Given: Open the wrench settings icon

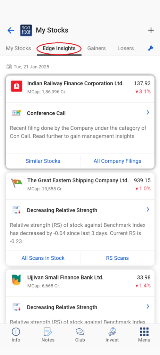Looking at the screenshot, I should (151, 48).
